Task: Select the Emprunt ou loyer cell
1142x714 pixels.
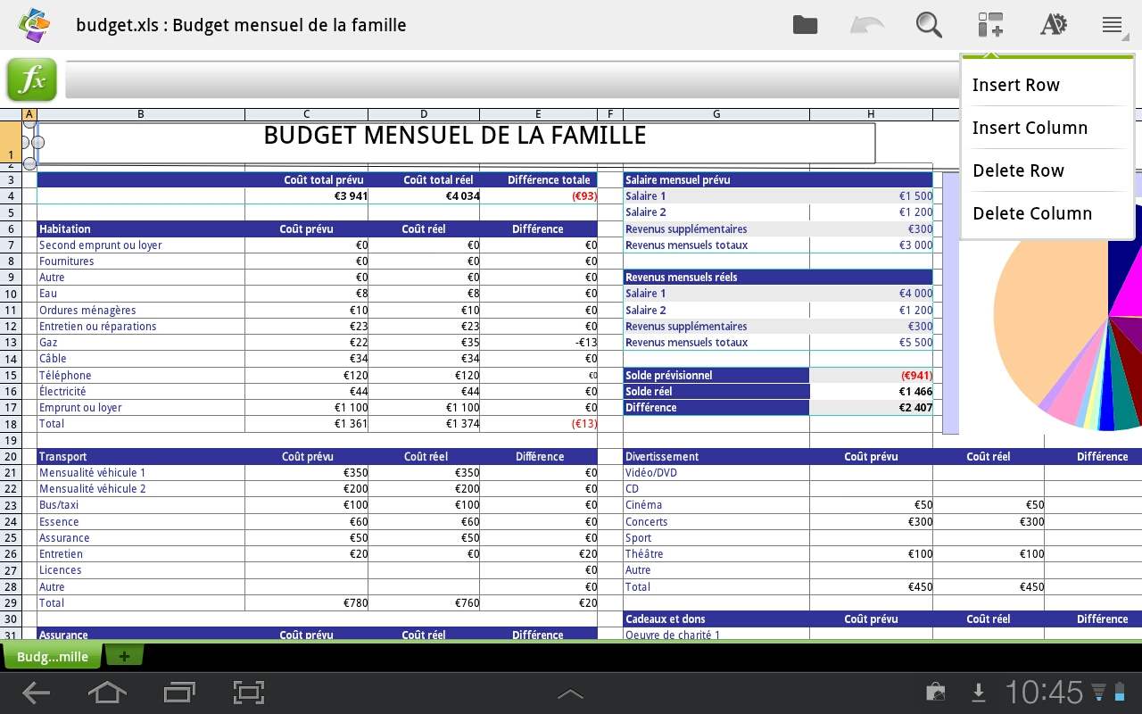Action: pos(141,408)
